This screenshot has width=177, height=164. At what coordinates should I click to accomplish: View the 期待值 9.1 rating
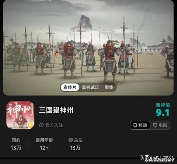coord(163,110)
